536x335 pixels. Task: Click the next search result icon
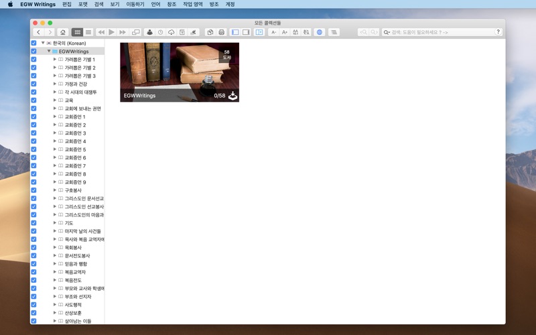pyautogui.click(x=375, y=32)
